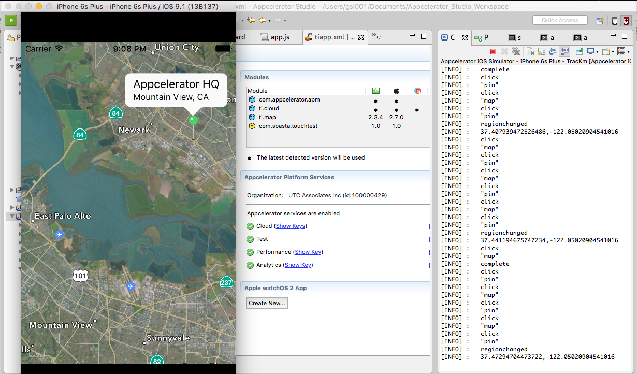Close the Console view tab
The height and width of the screenshot is (374, 637).
[x=465, y=38]
